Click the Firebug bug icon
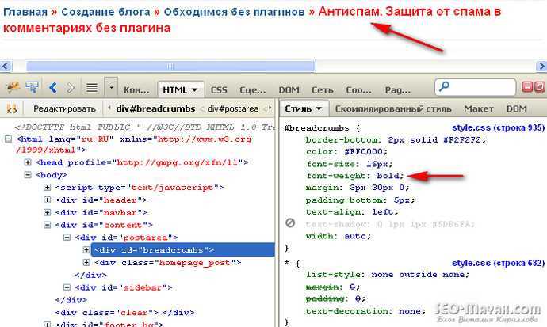 tap(13, 87)
